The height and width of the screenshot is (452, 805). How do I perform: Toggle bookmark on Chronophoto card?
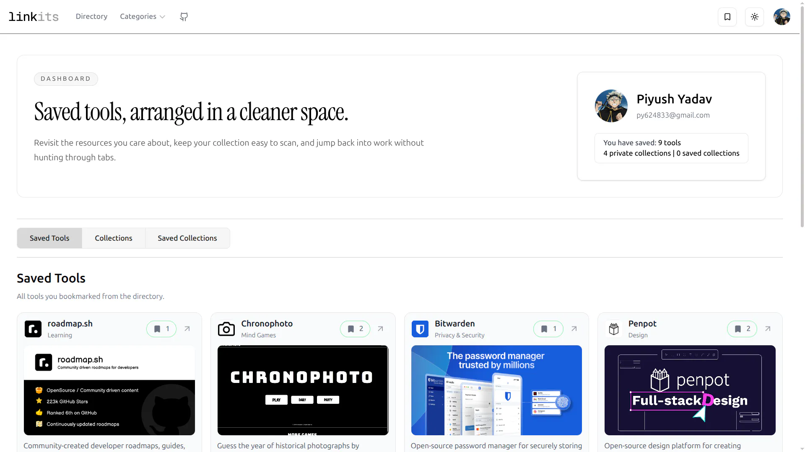(355, 329)
